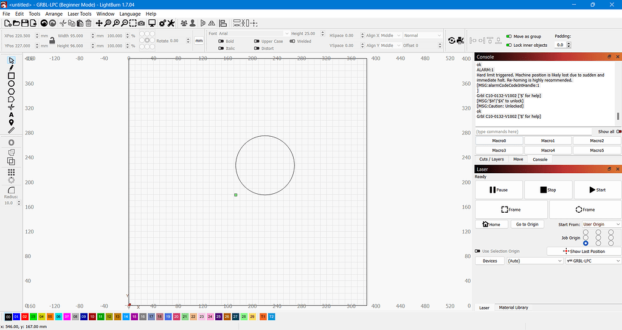Enable the Bold text toggle
The image size is (622, 330).
(221, 41)
